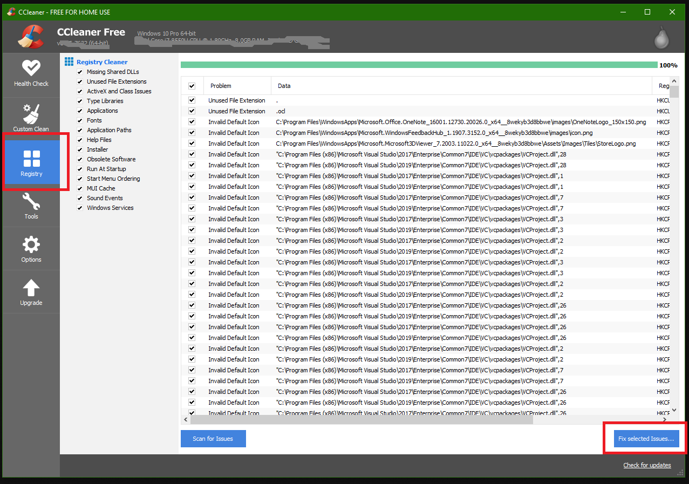Toggle Type Libraries checkbox

(x=80, y=101)
